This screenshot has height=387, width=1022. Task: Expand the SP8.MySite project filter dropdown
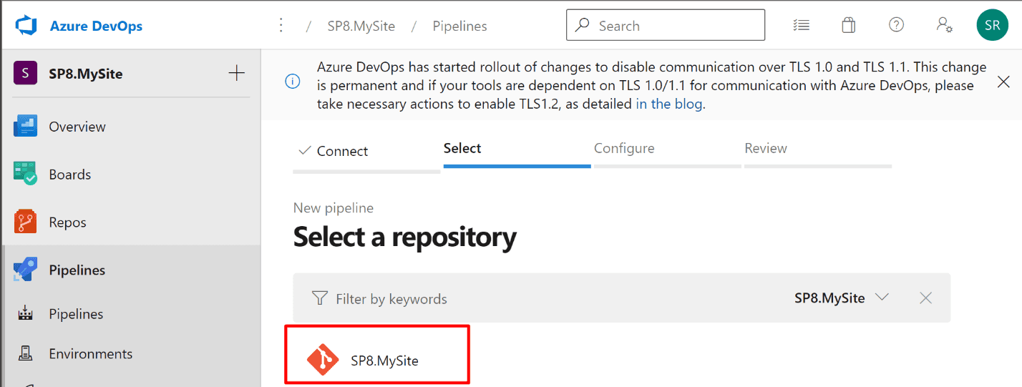click(841, 298)
